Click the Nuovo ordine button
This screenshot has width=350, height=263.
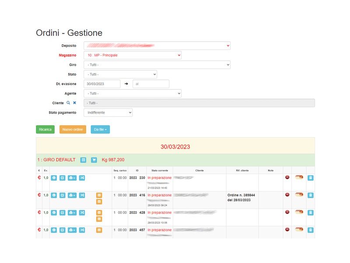pyautogui.click(x=73, y=129)
